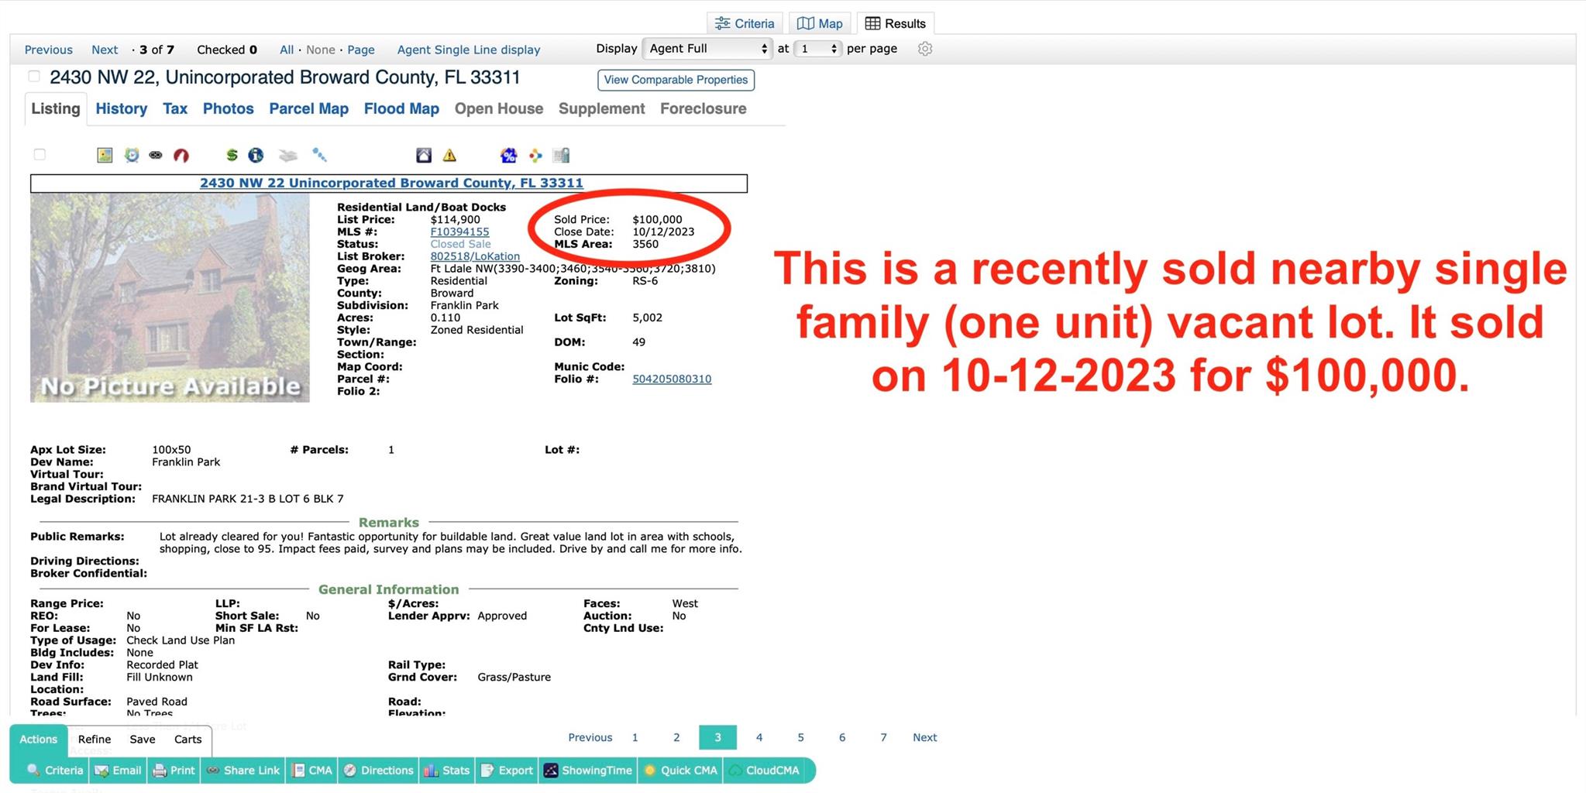This screenshot has width=1586, height=793.
Task: Check the box next to the address heading
Action: click(34, 76)
